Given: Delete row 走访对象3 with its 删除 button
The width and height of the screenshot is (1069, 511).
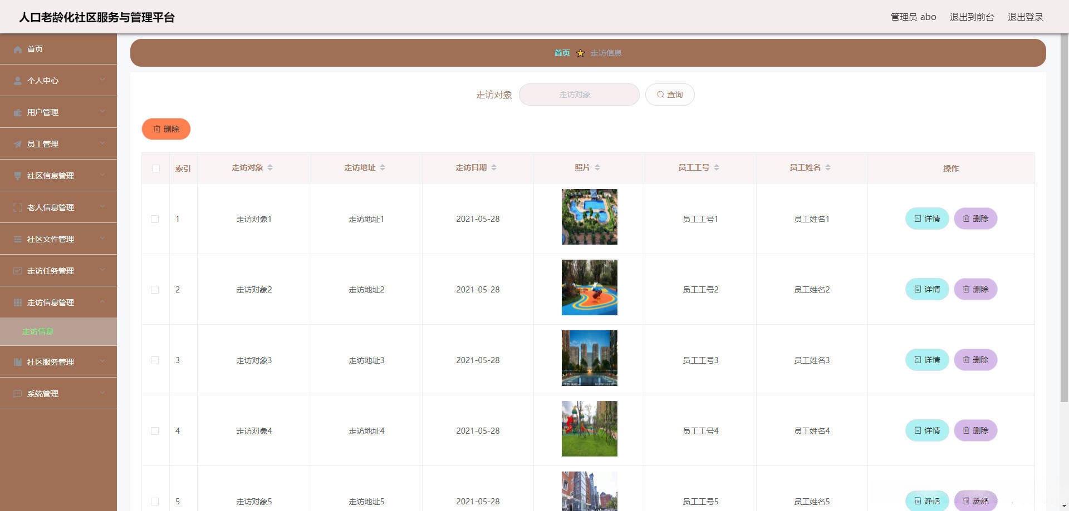Looking at the screenshot, I should 975,360.
